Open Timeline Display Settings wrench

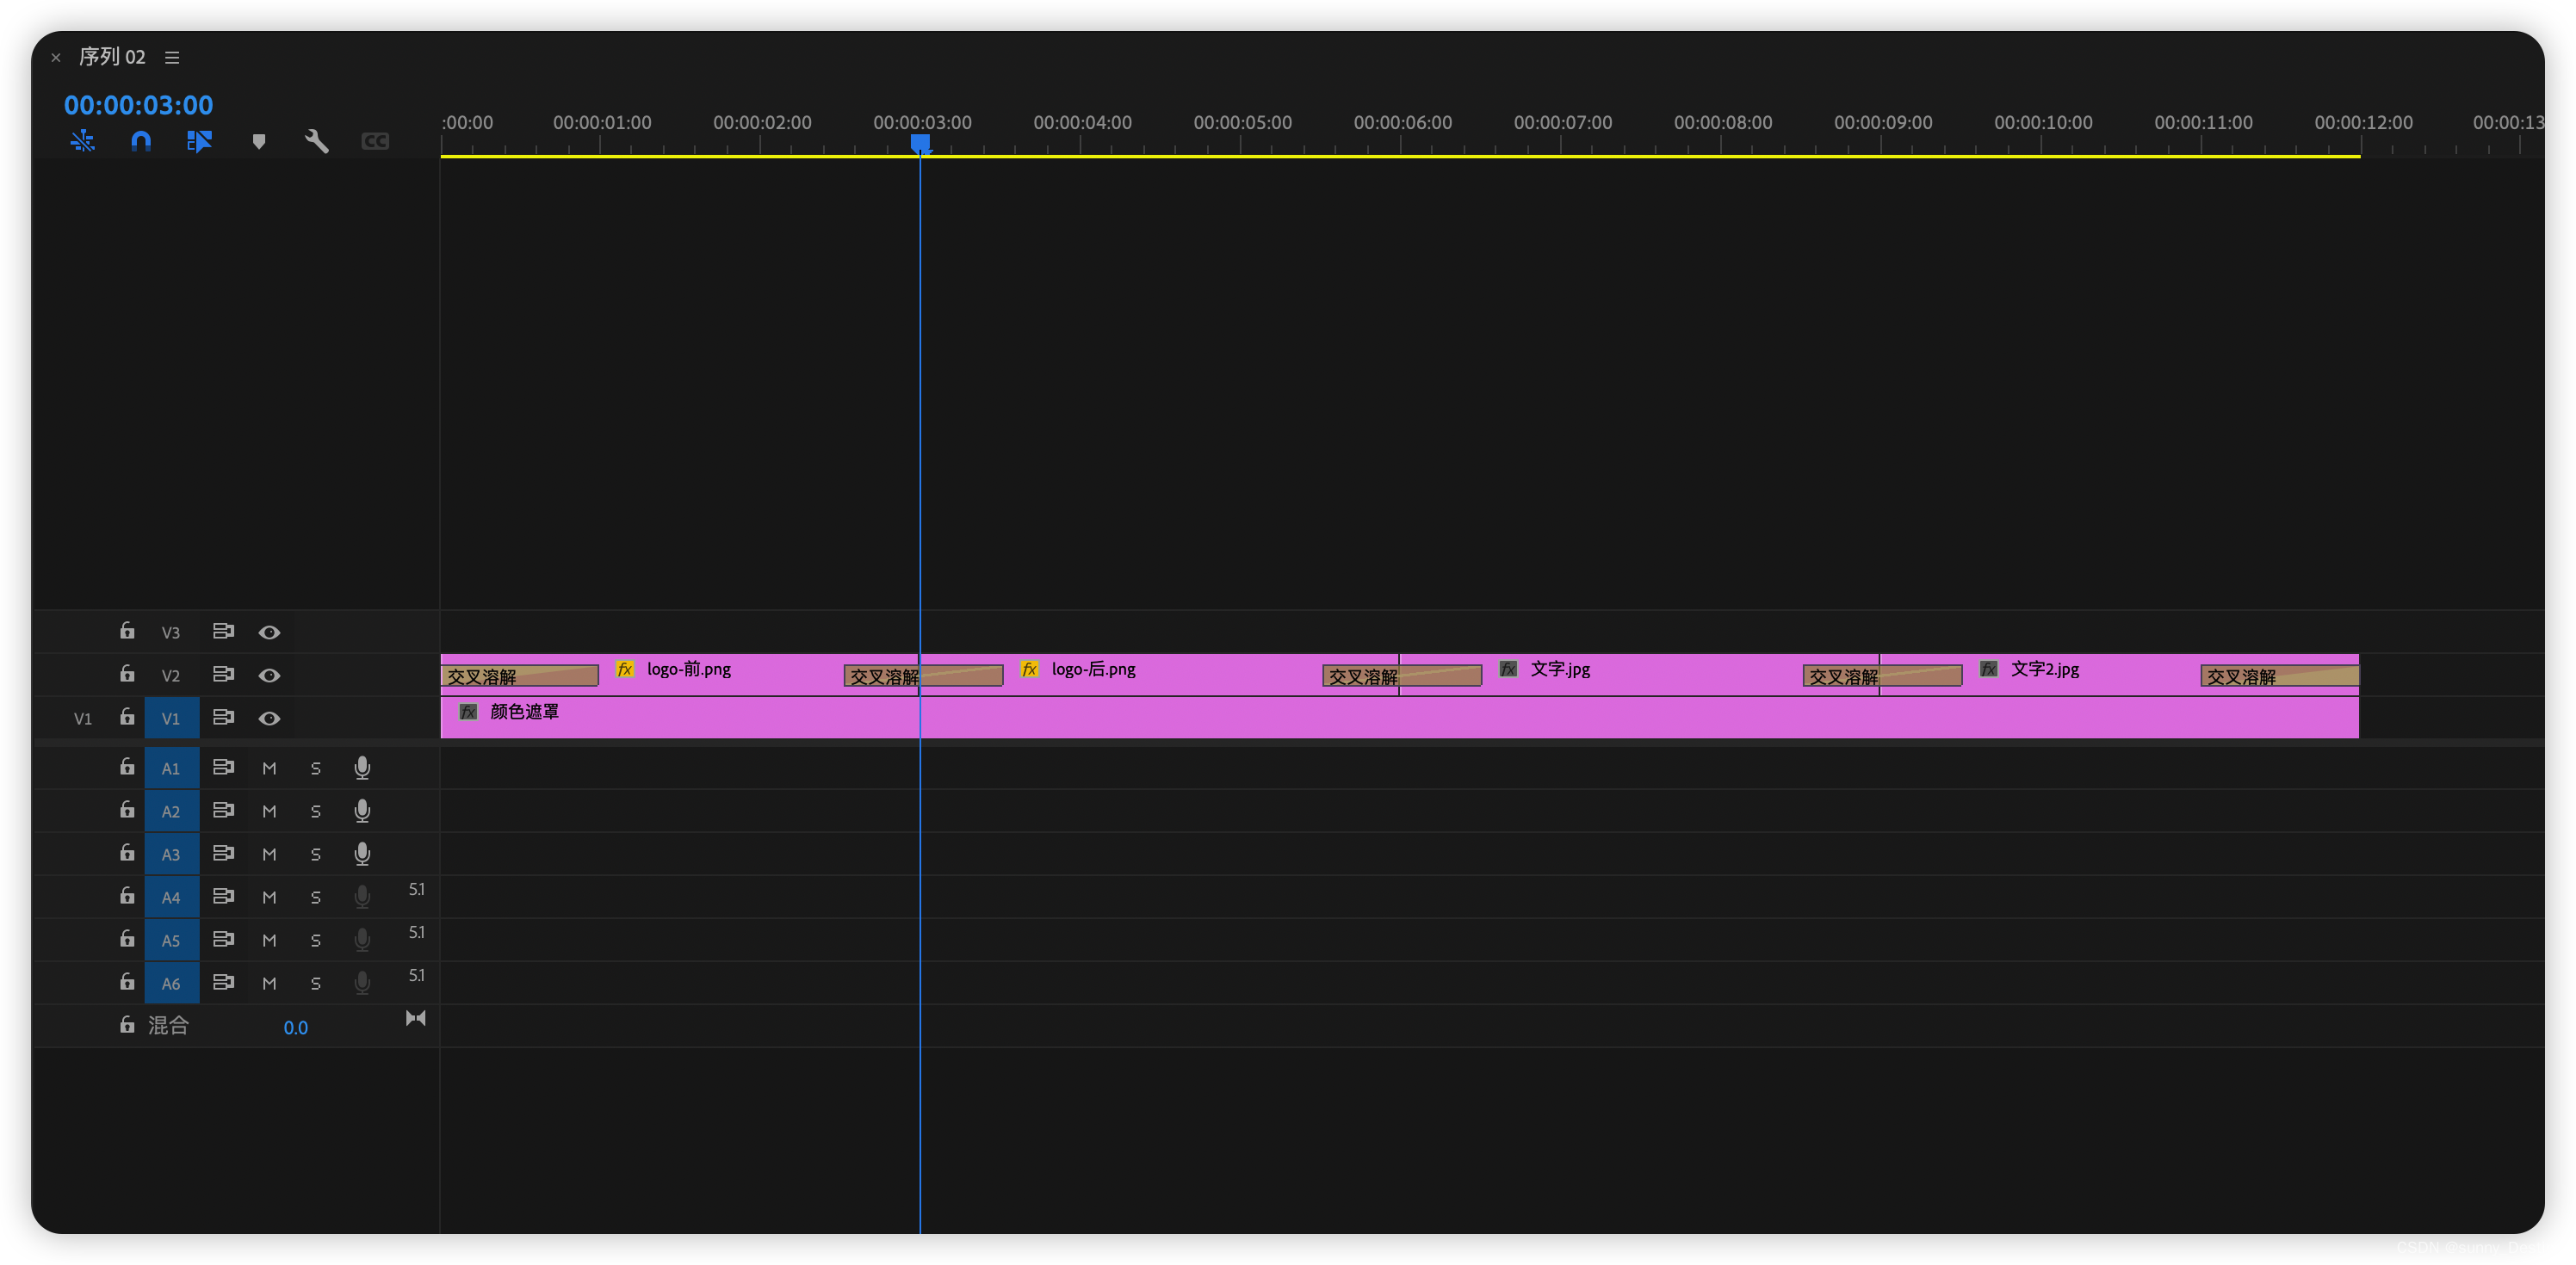pyautogui.click(x=316, y=141)
